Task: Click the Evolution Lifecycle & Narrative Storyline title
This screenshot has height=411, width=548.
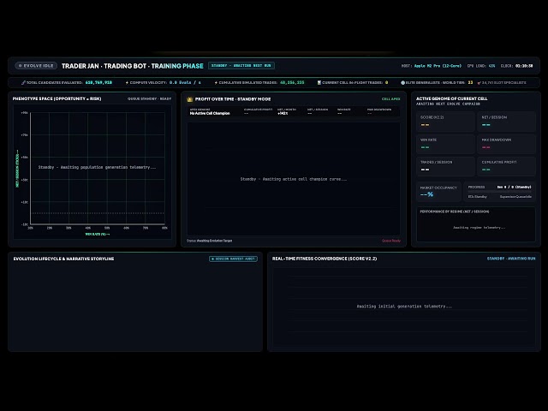Action: point(63,259)
